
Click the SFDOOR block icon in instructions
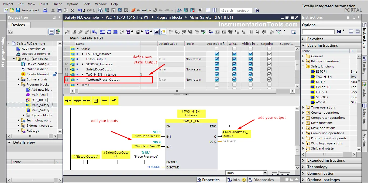[313, 97]
